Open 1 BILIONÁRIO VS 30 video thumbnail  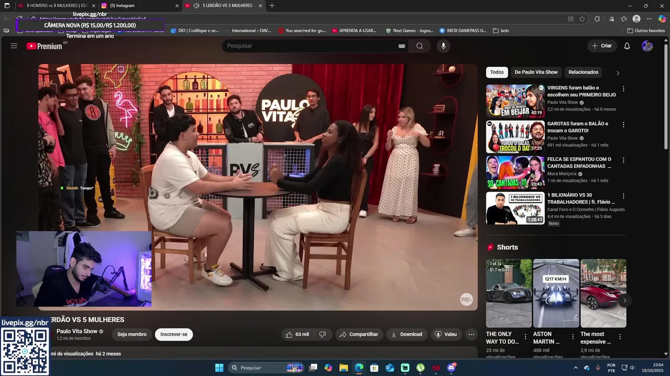coord(515,208)
